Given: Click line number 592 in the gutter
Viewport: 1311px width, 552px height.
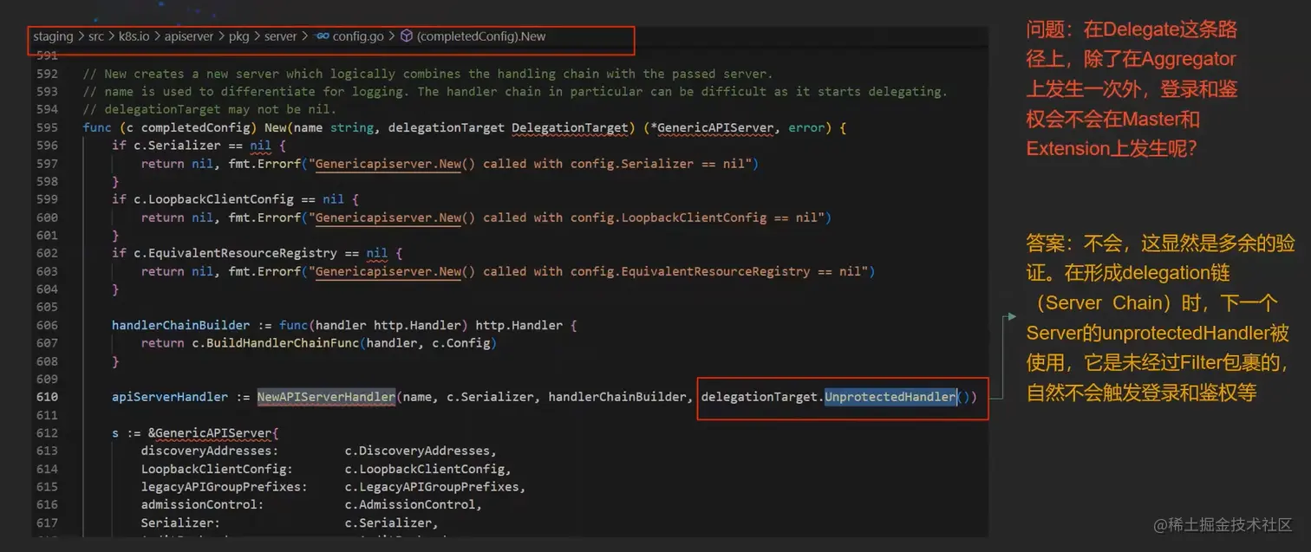Looking at the screenshot, I should pyautogui.click(x=48, y=74).
